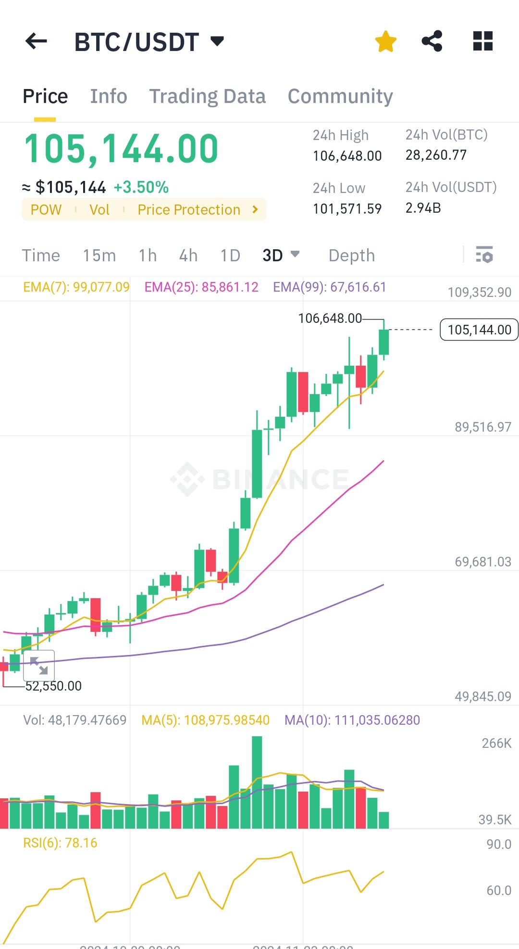This screenshot has height=949, width=519.
Task: Switch to the Info tab
Action: [x=109, y=96]
